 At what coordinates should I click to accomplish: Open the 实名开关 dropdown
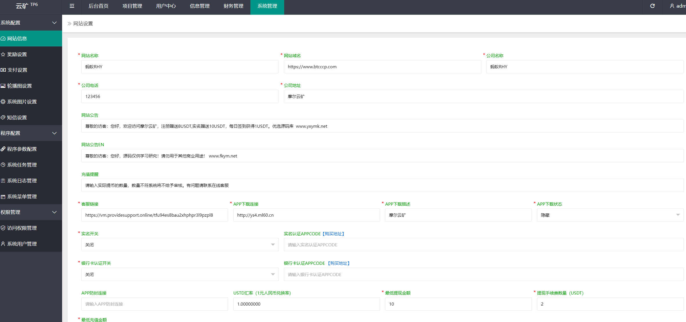(180, 245)
